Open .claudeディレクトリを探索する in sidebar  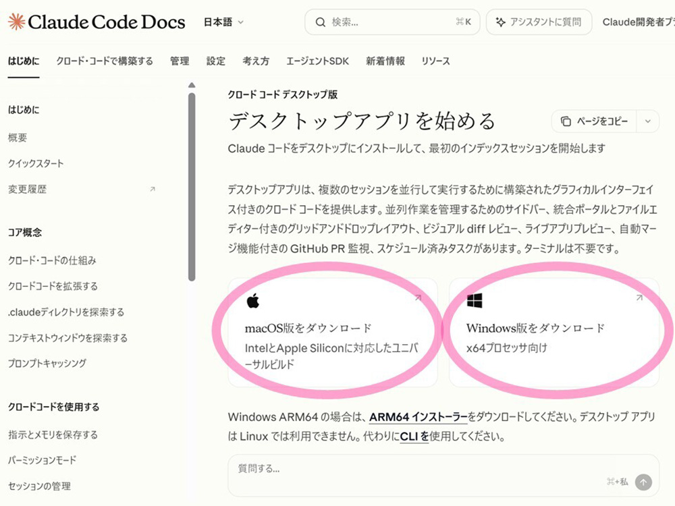pos(66,312)
